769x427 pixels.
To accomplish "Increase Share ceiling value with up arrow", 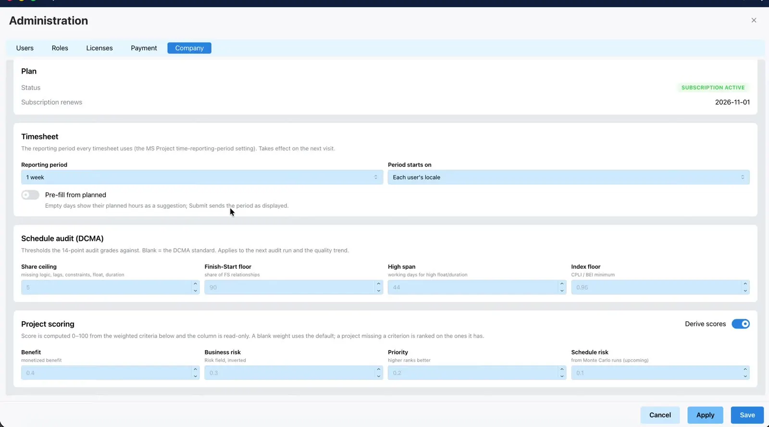I will pyautogui.click(x=195, y=284).
